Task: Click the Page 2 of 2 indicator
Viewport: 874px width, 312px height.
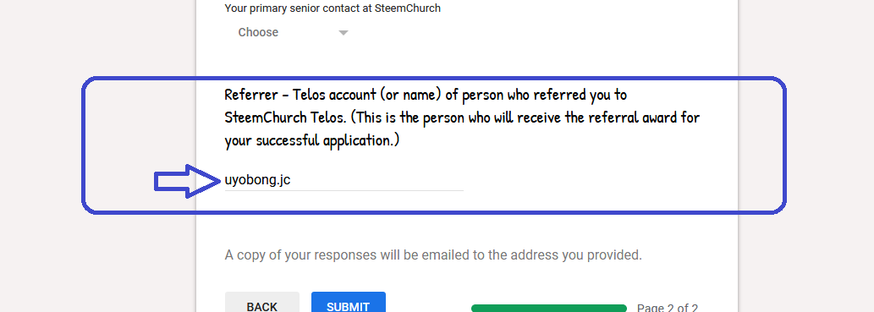Action: [668, 308]
